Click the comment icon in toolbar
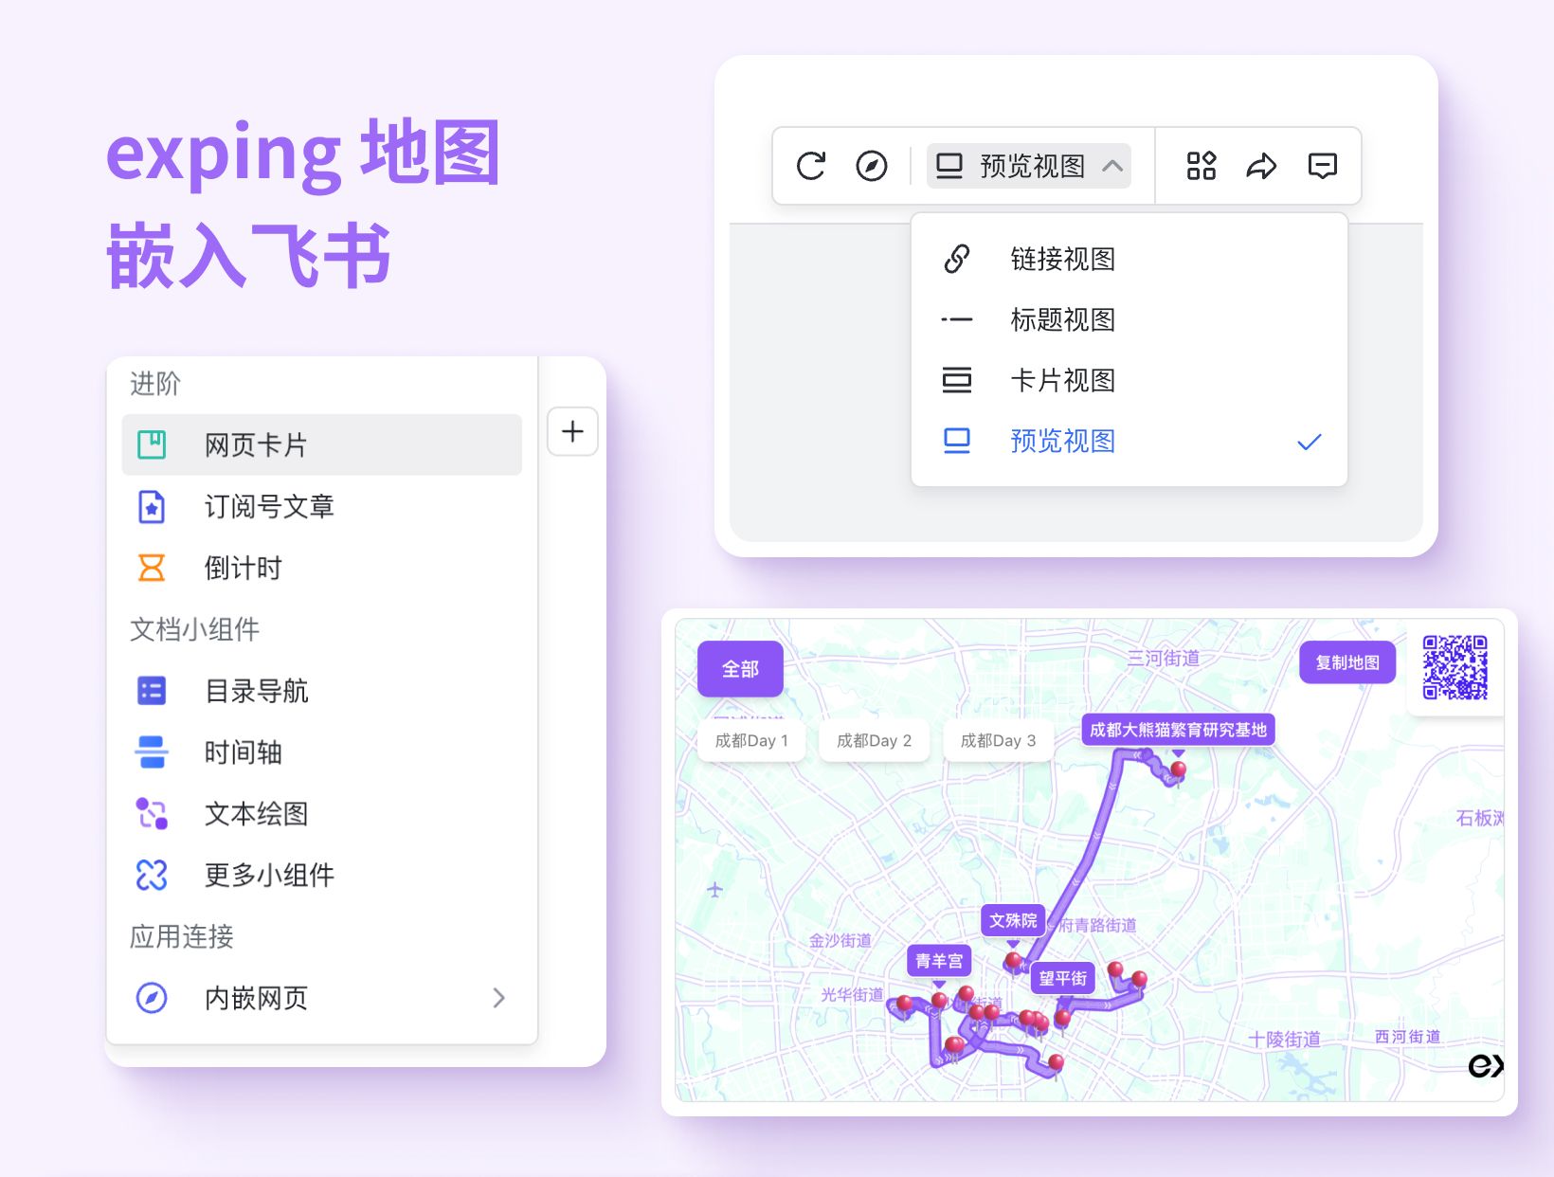This screenshot has height=1177, width=1554. point(1322,166)
